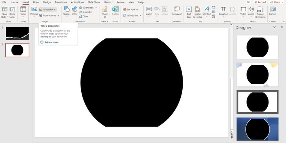Insert Icons from the ribbon
The width and height of the screenshot is (286, 143).
75,11
